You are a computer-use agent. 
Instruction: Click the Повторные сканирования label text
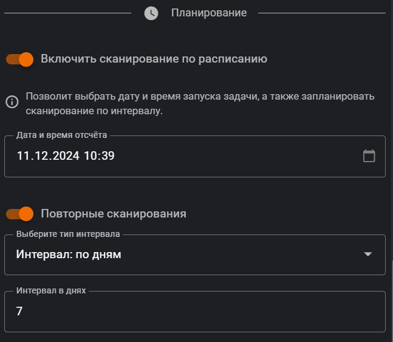113,214
